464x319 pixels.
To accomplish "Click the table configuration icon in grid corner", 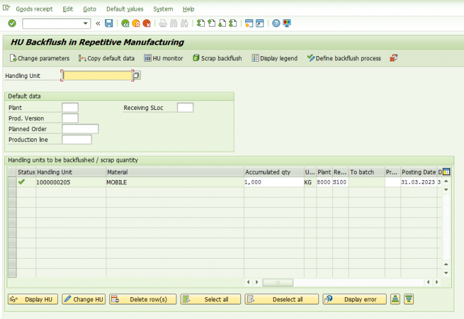I will (446, 172).
